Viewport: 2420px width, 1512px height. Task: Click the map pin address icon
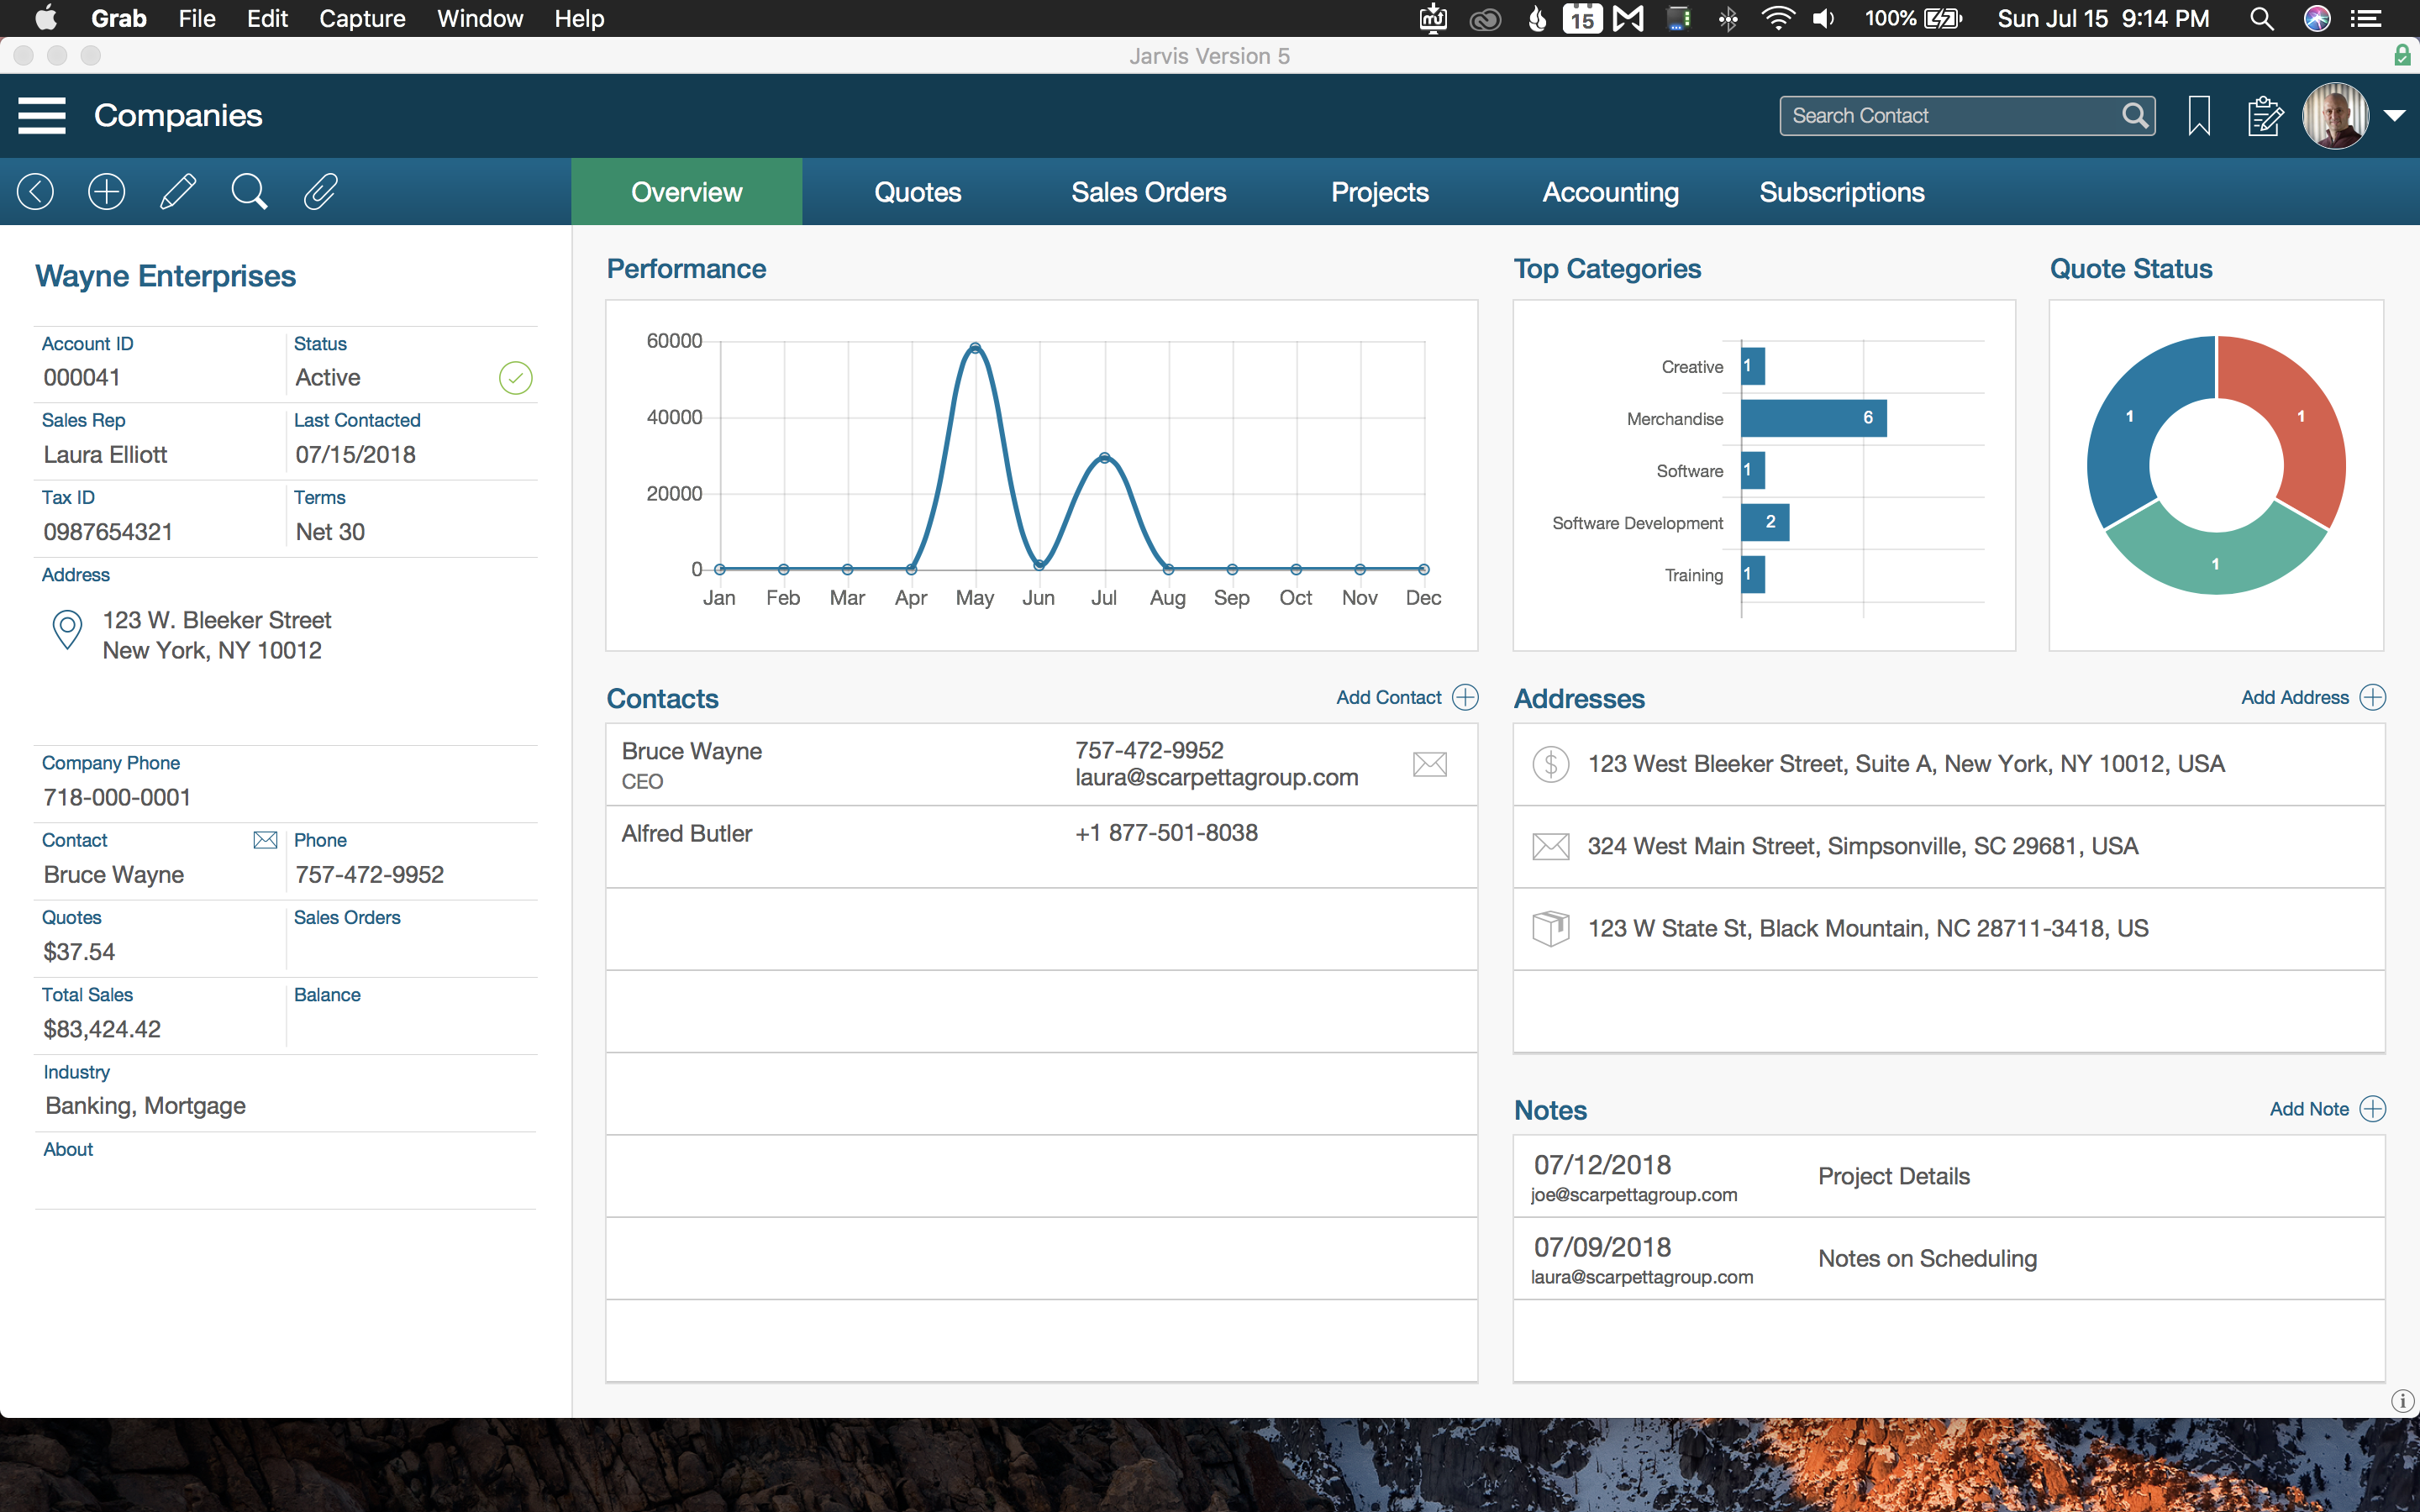[67, 631]
